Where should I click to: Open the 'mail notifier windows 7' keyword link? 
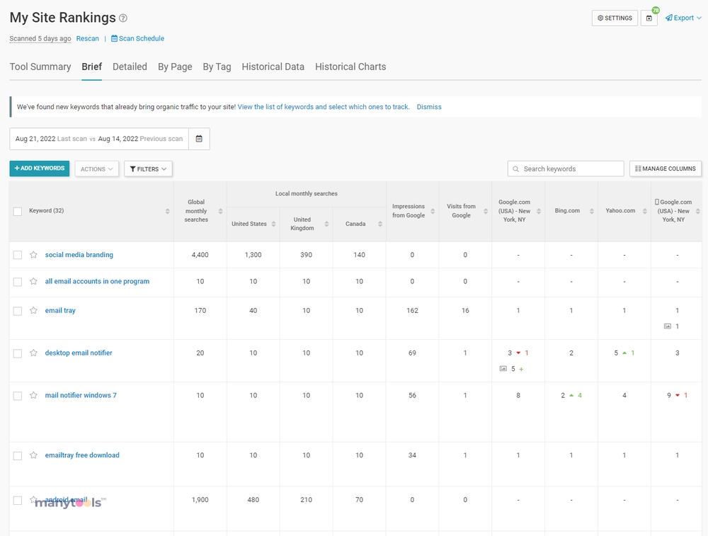(81, 395)
